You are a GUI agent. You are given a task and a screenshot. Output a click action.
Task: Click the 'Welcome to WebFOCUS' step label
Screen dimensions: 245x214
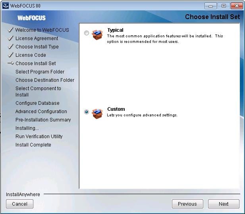[x=42, y=30]
